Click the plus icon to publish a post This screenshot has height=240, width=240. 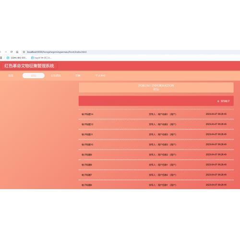pyautogui.click(x=218, y=101)
